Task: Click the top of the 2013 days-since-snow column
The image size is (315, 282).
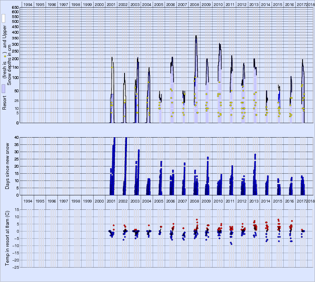Action: (255, 154)
